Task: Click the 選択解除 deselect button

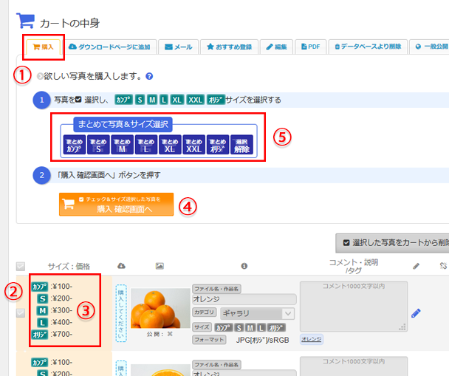Action: coord(241,144)
